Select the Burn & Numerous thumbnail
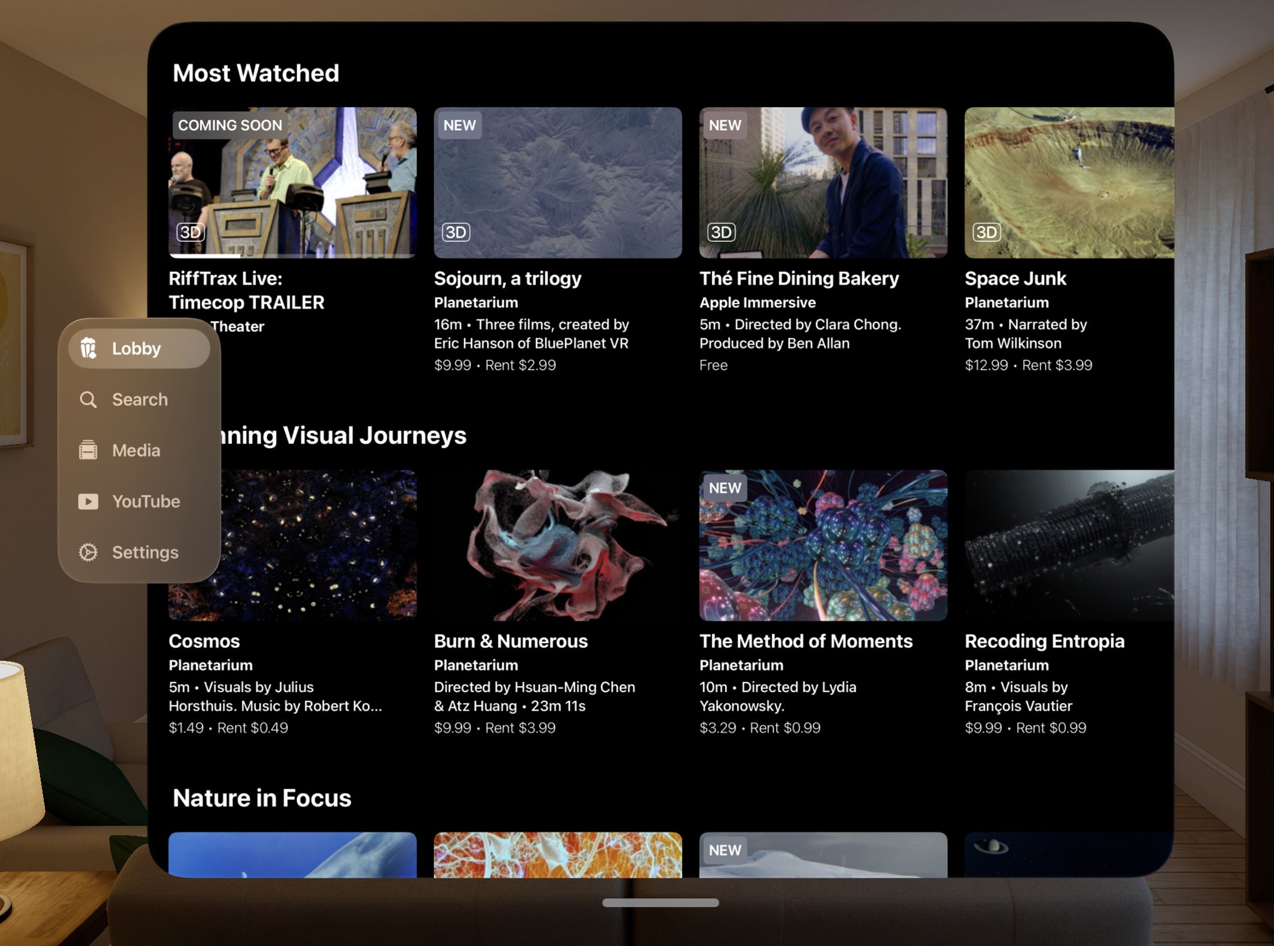This screenshot has width=1274, height=946. pos(558,546)
